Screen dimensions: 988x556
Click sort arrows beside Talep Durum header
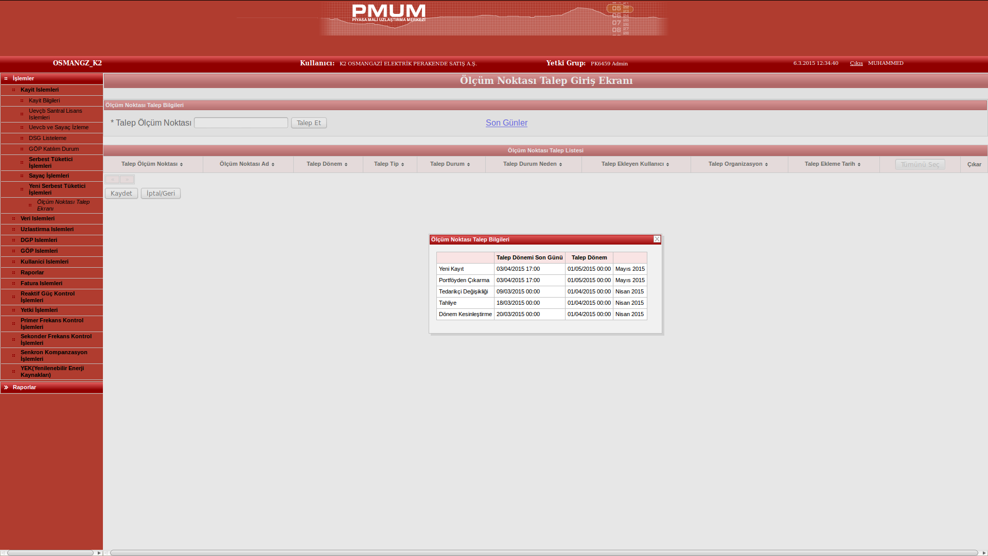pos(468,165)
